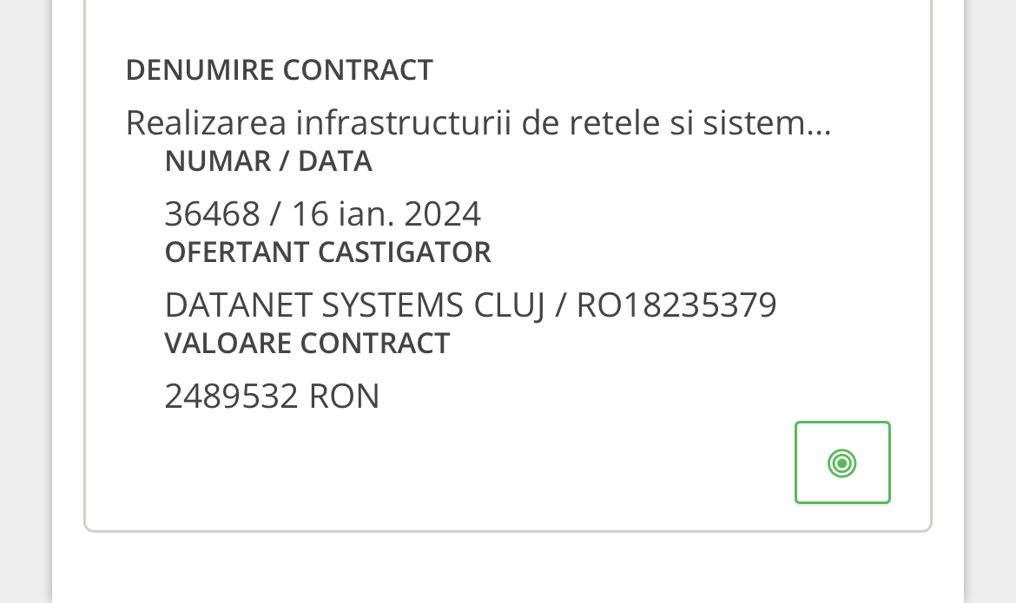Select the VALOARE CONTRACT label
The height and width of the screenshot is (603, 1016).
(x=307, y=344)
